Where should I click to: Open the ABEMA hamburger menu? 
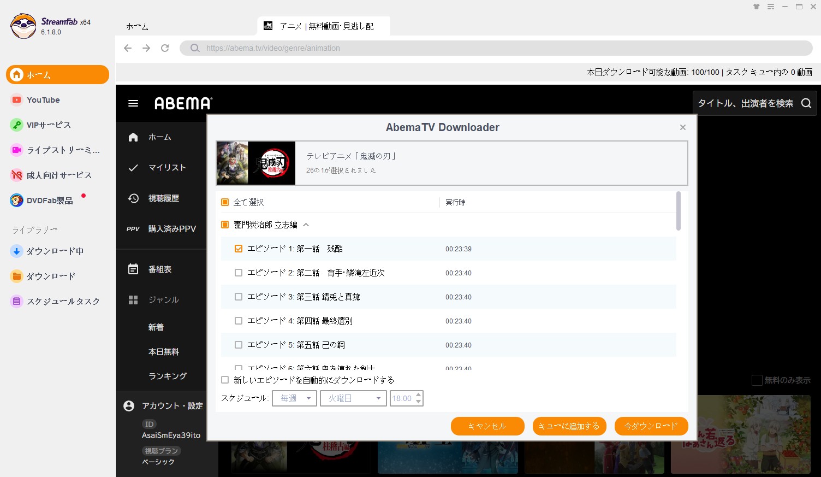(x=133, y=103)
